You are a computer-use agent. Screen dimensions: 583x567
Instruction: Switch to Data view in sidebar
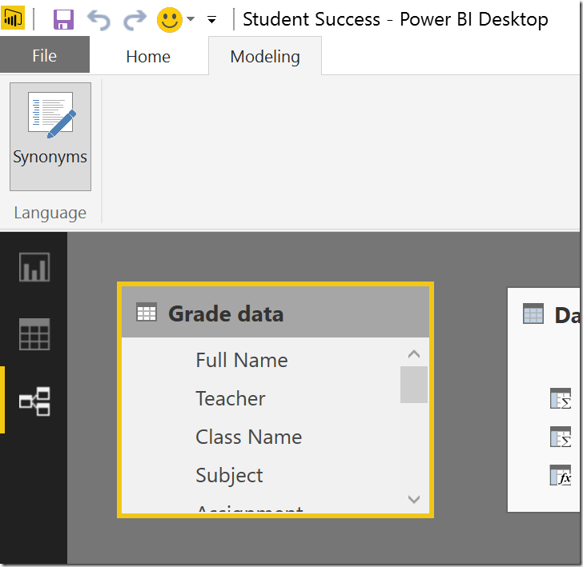[34, 334]
